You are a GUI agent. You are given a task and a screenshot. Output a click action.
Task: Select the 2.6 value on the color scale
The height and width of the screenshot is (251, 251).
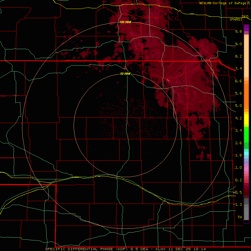point(238,143)
